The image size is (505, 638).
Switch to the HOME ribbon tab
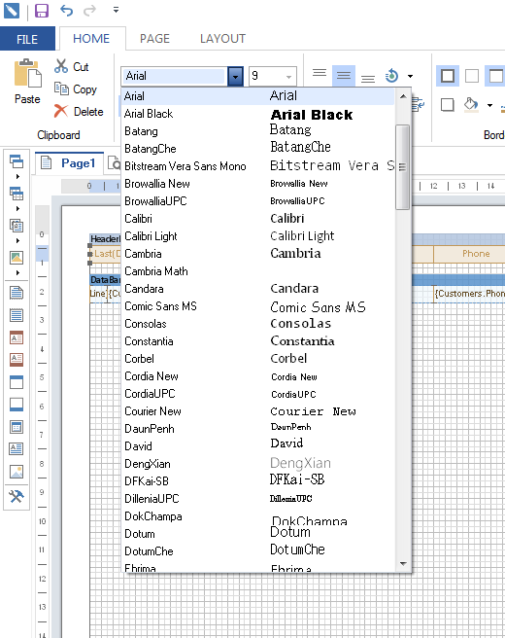(91, 39)
